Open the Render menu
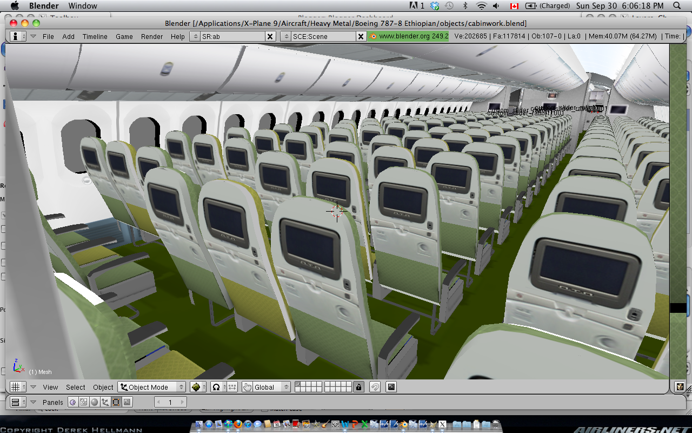Screen dimensions: 692x433 pos(152,36)
